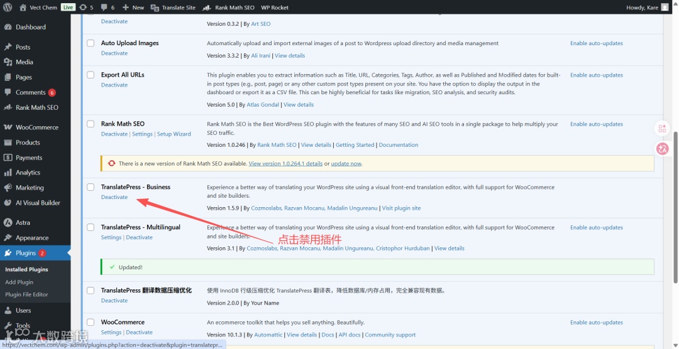Tick the TranslatePress - Multilingual checkbox
Viewport: 679px width, 349px height.
91,227
